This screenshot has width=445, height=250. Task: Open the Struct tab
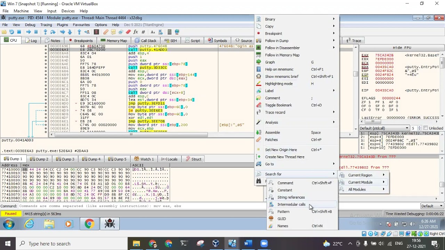[193, 159]
